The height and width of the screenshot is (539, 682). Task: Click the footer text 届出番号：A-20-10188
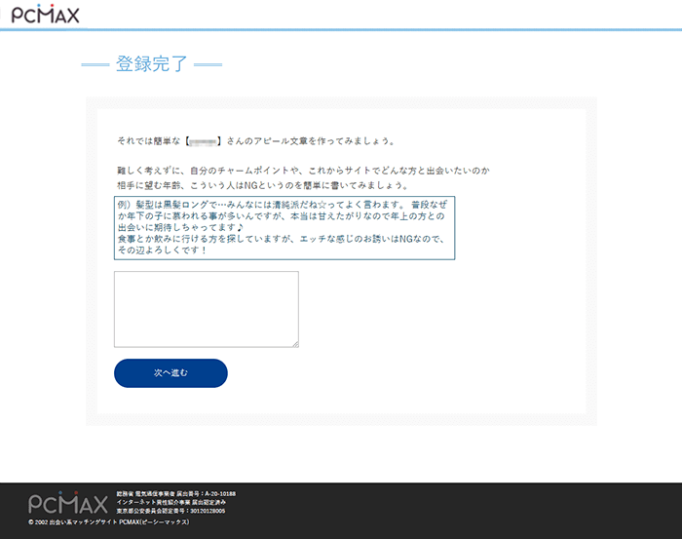click(207, 494)
